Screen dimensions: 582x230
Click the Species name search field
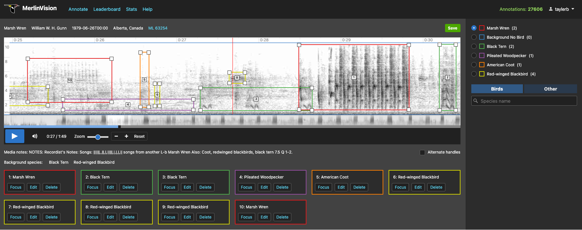point(524,101)
